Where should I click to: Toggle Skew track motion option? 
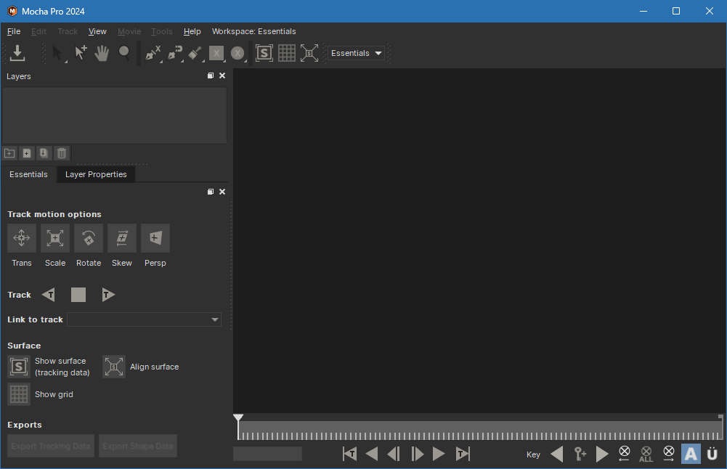point(122,238)
